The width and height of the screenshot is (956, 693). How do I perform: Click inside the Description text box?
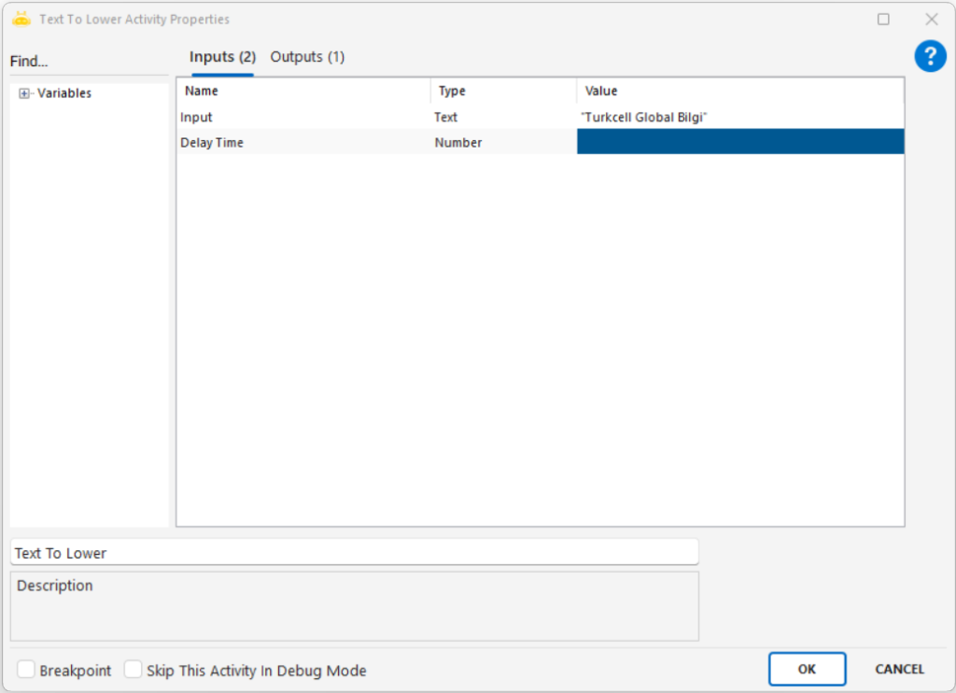[354, 606]
